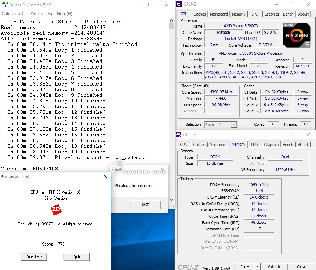Click the Level 3 cache value 2 x 16 MBytes

tap(276, 111)
